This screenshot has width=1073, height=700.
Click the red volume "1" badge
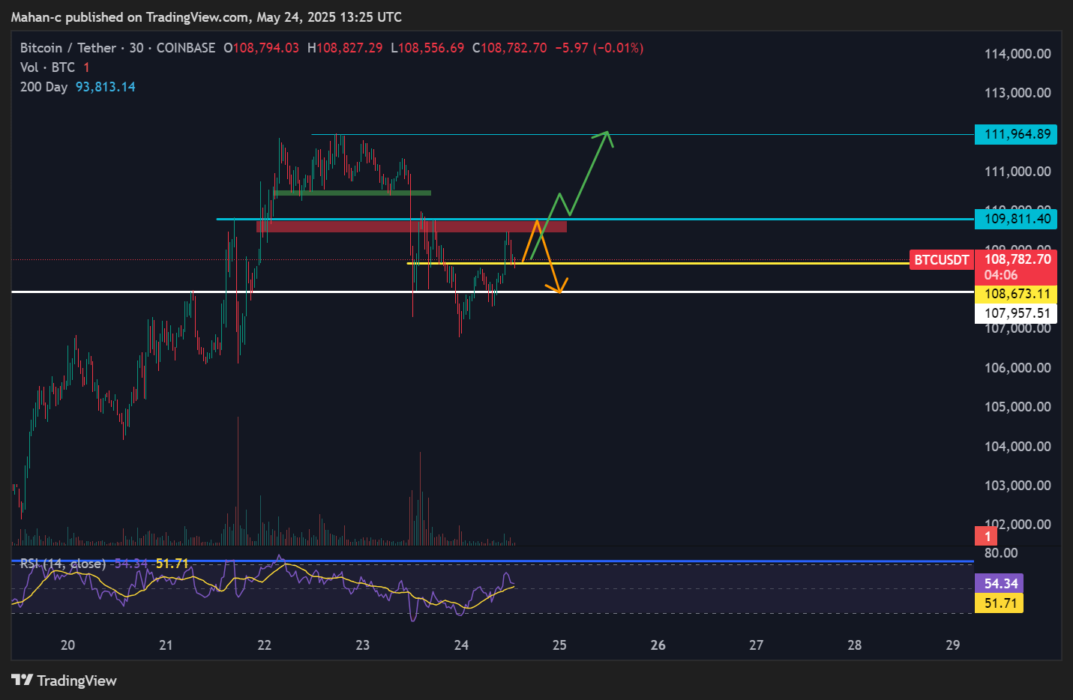click(x=987, y=536)
